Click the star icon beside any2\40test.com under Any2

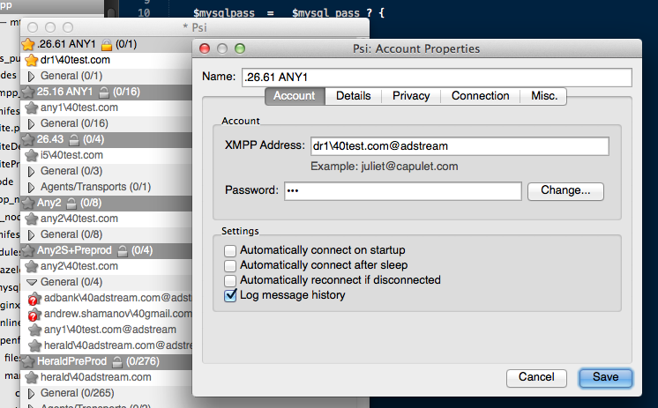pos(32,219)
